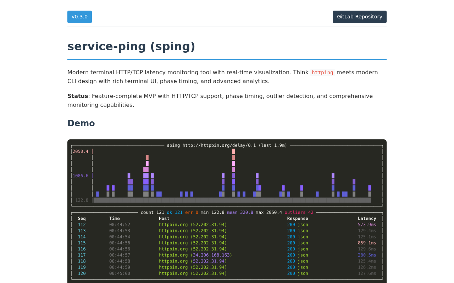The width and height of the screenshot is (454, 283).
Task: Select the outliers 42 statistic
Action: point(298,212)
